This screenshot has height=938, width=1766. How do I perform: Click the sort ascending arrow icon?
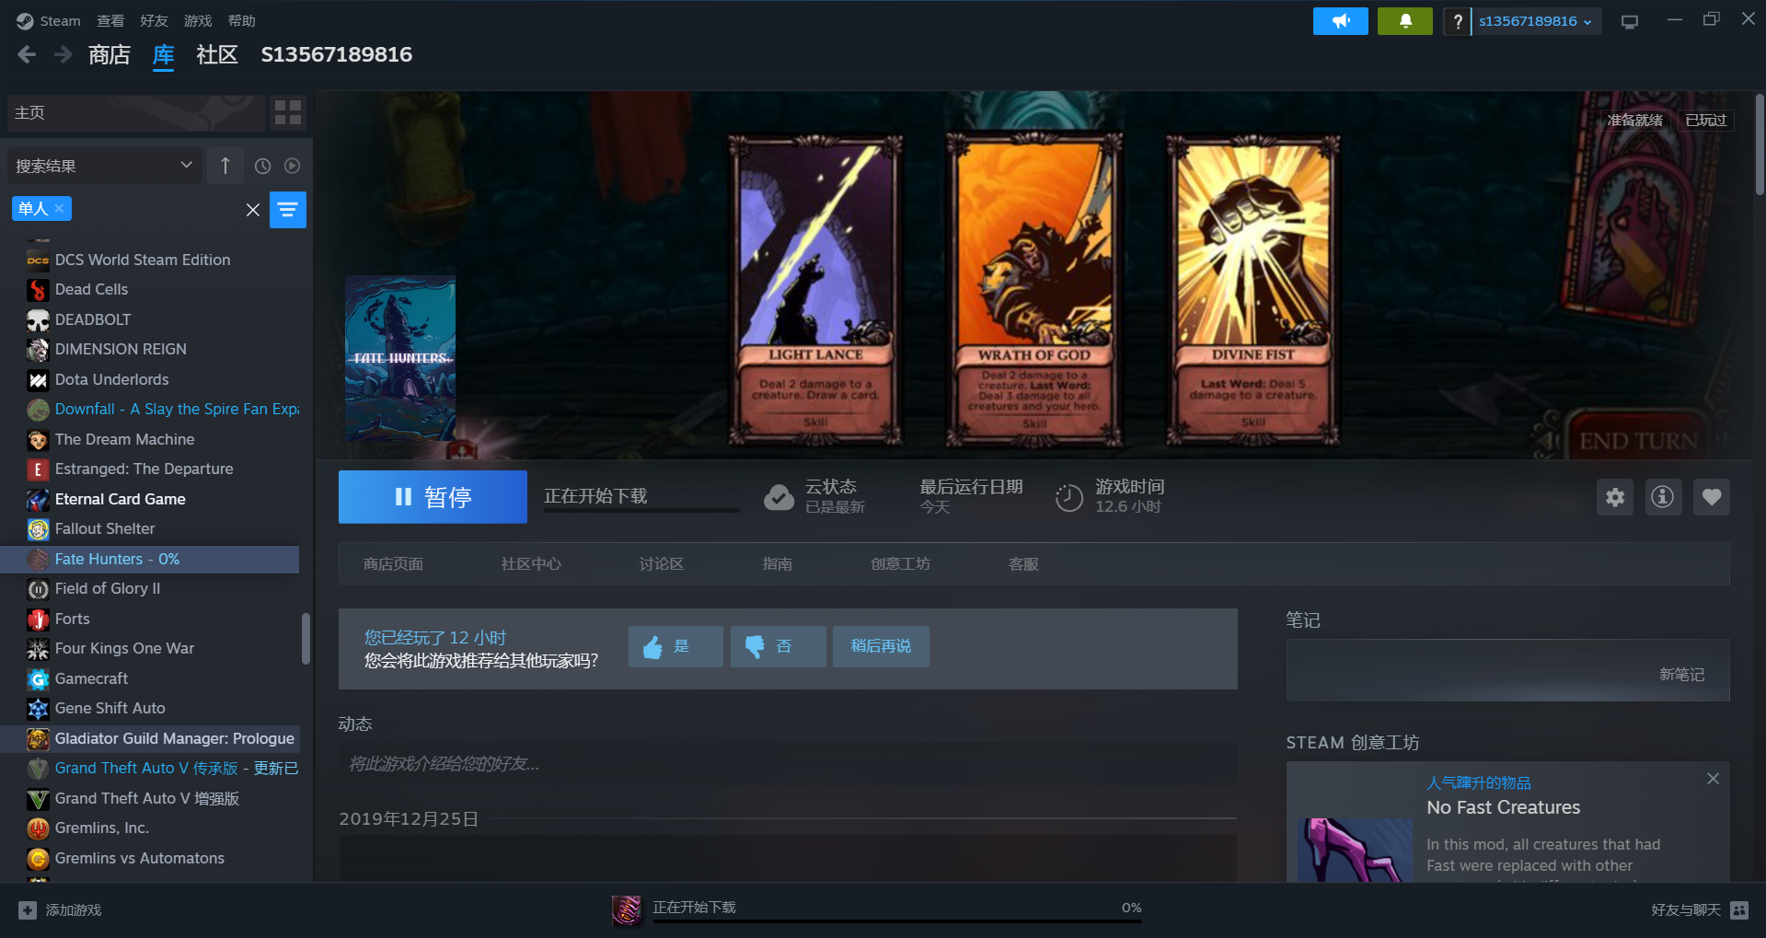click(x=225, y=166)
